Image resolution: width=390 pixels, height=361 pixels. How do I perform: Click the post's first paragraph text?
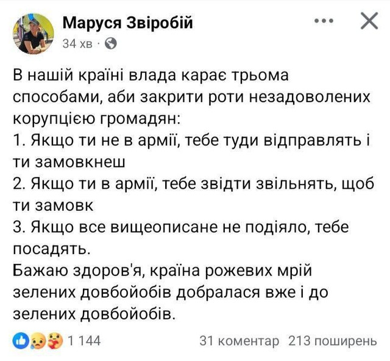(x=191, y=97)
